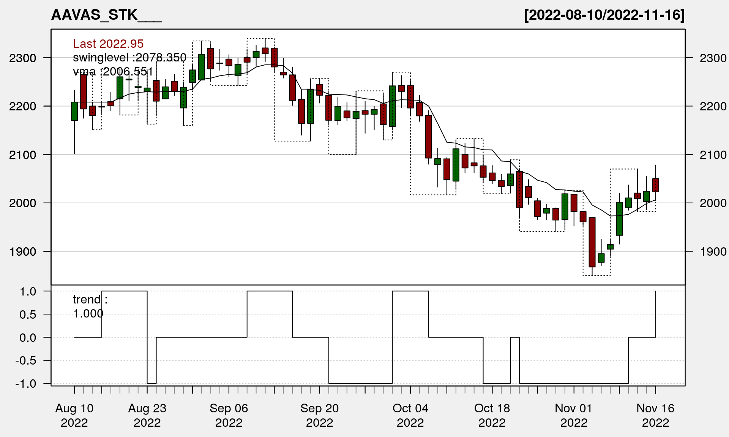Screen dimensions: 729x437
Task: Click the -1.0 trend axis label
Action: coord(26,384)
